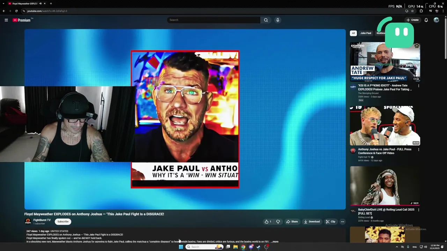Open Windows Start menu

181,247
